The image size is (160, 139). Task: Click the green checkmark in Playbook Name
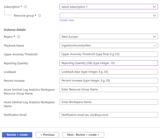[x=155, y=45]
